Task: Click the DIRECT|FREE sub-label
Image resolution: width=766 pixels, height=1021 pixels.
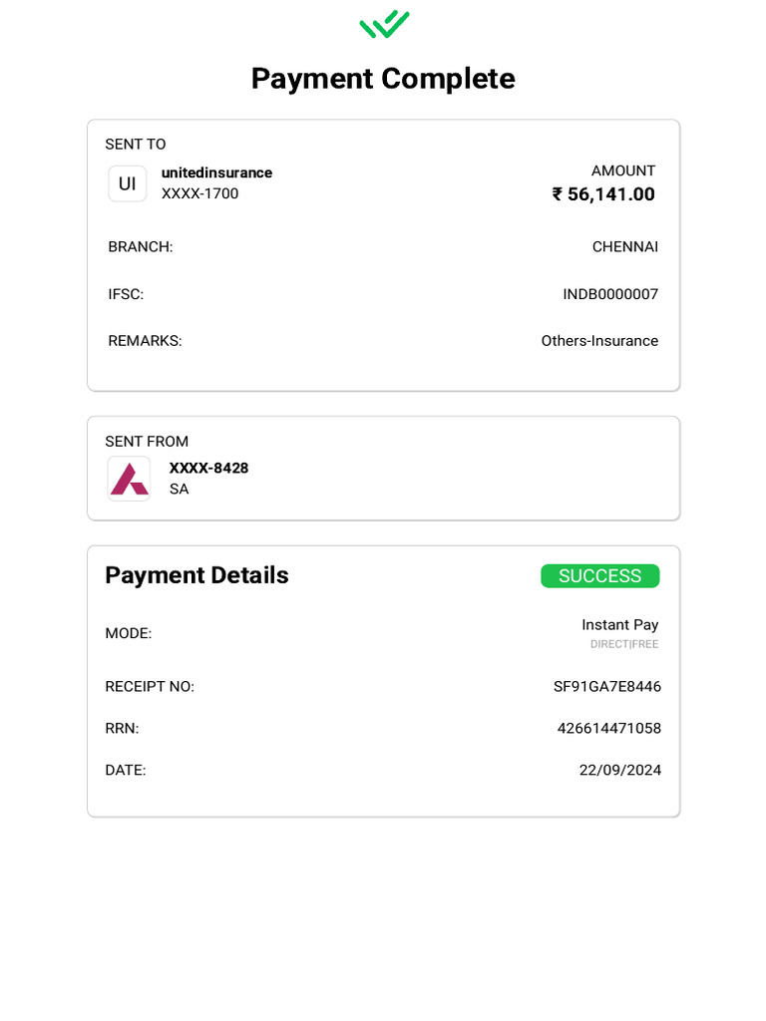Action: click(624, 644)
